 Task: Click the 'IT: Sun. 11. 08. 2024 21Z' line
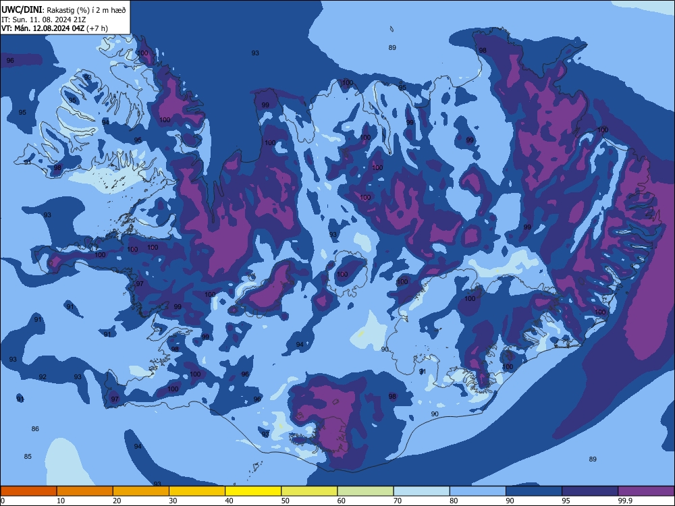tap(45, 20)
